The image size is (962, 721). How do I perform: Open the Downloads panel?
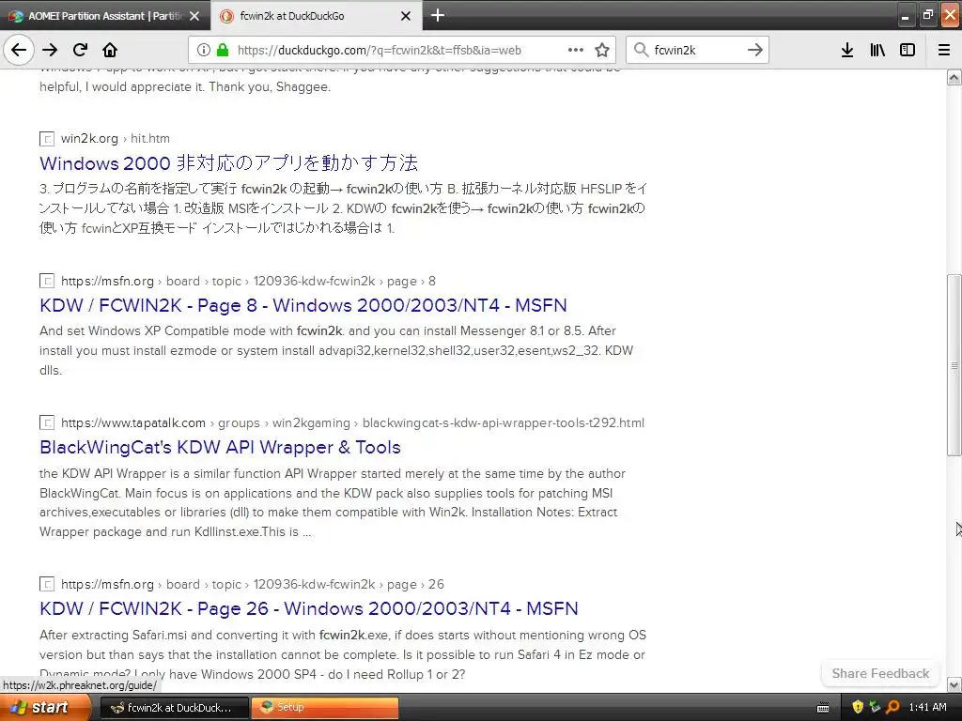(x=847, y=50)
